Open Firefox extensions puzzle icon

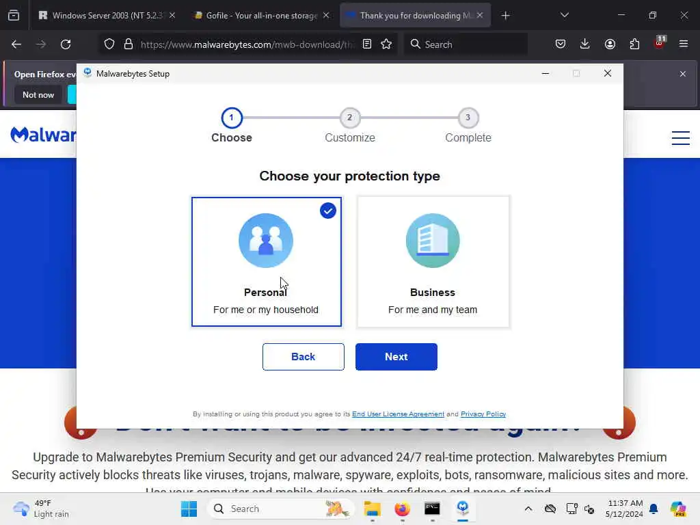point(634,44)
